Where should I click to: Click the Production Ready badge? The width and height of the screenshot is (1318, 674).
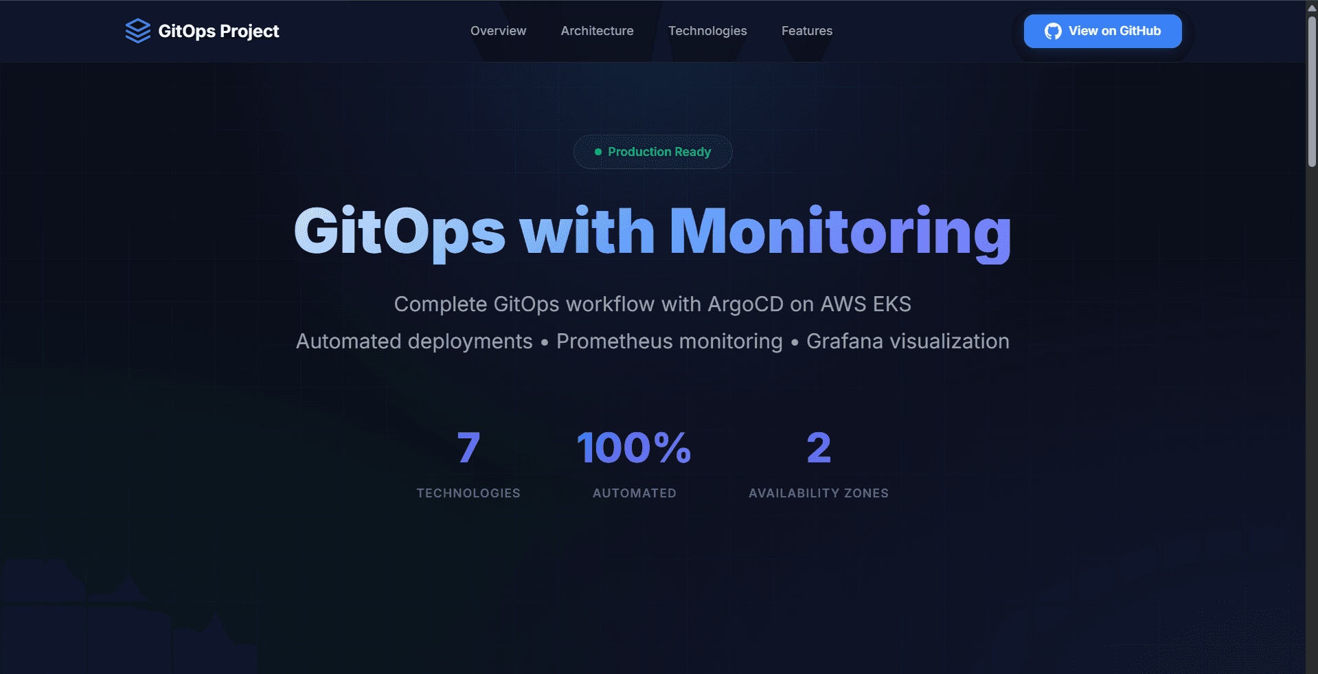tap(652, 152)
